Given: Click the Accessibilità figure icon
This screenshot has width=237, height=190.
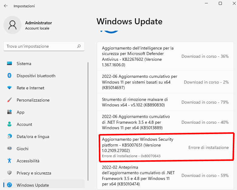Looking at the screenshot, I should tap(9, 161).
